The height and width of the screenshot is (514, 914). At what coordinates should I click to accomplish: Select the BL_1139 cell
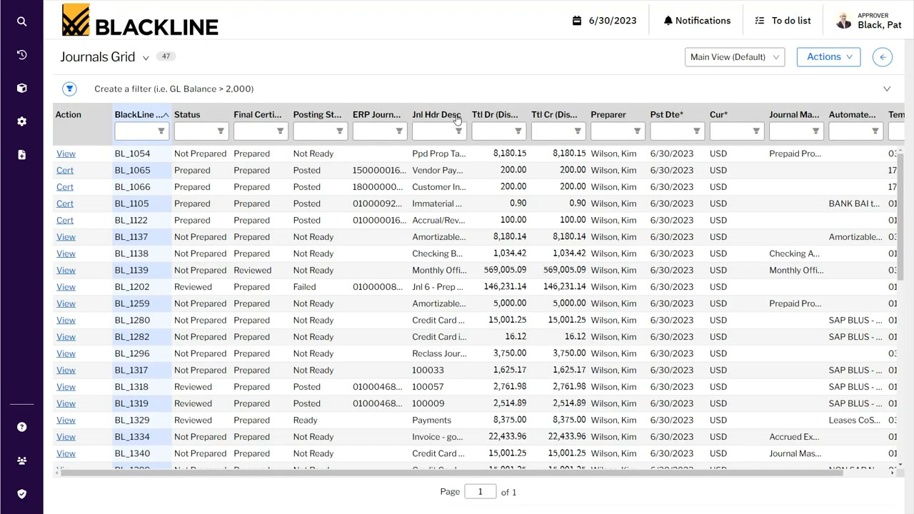tap(142, 270)
